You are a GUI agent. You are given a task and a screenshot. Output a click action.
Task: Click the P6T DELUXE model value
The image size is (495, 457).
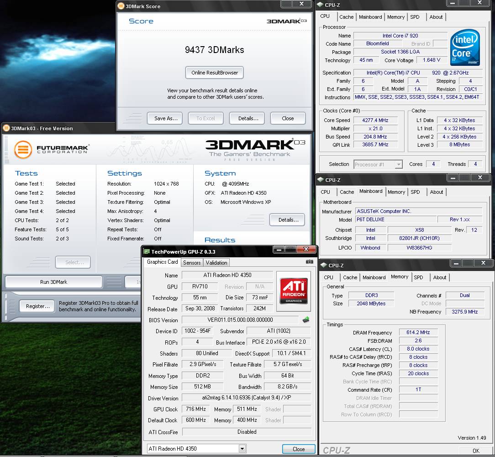395,219
